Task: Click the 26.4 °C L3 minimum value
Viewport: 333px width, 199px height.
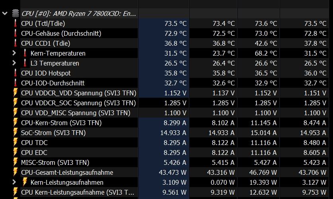Action: tap(223, 63)
